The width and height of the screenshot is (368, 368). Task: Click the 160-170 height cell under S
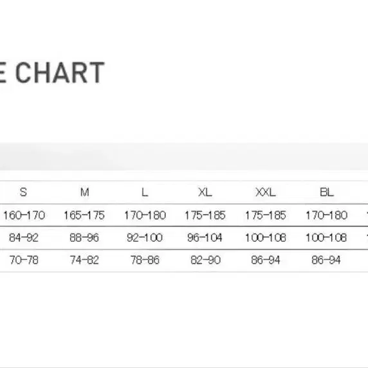24,216
